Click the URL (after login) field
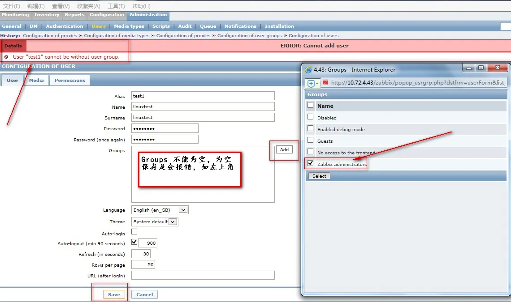This screenshot has width=511, height=302. click(203, 275)
